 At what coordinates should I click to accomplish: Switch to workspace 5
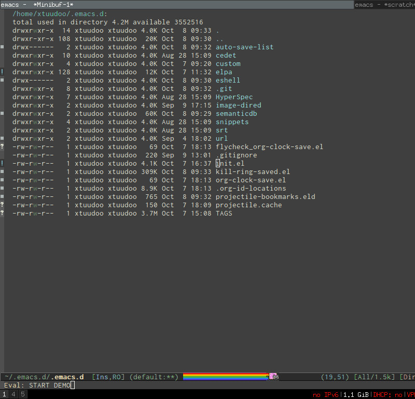(22, 394)
